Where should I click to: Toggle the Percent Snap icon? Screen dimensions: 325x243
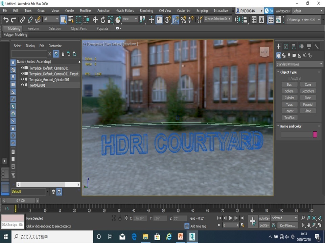[x=183, y=20]
